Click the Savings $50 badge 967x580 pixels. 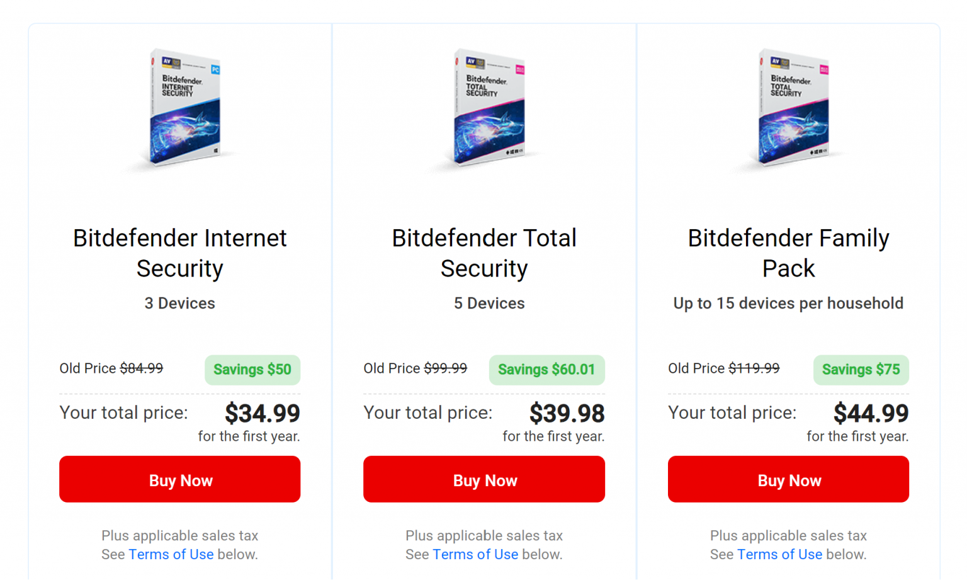tap(252, 370)
